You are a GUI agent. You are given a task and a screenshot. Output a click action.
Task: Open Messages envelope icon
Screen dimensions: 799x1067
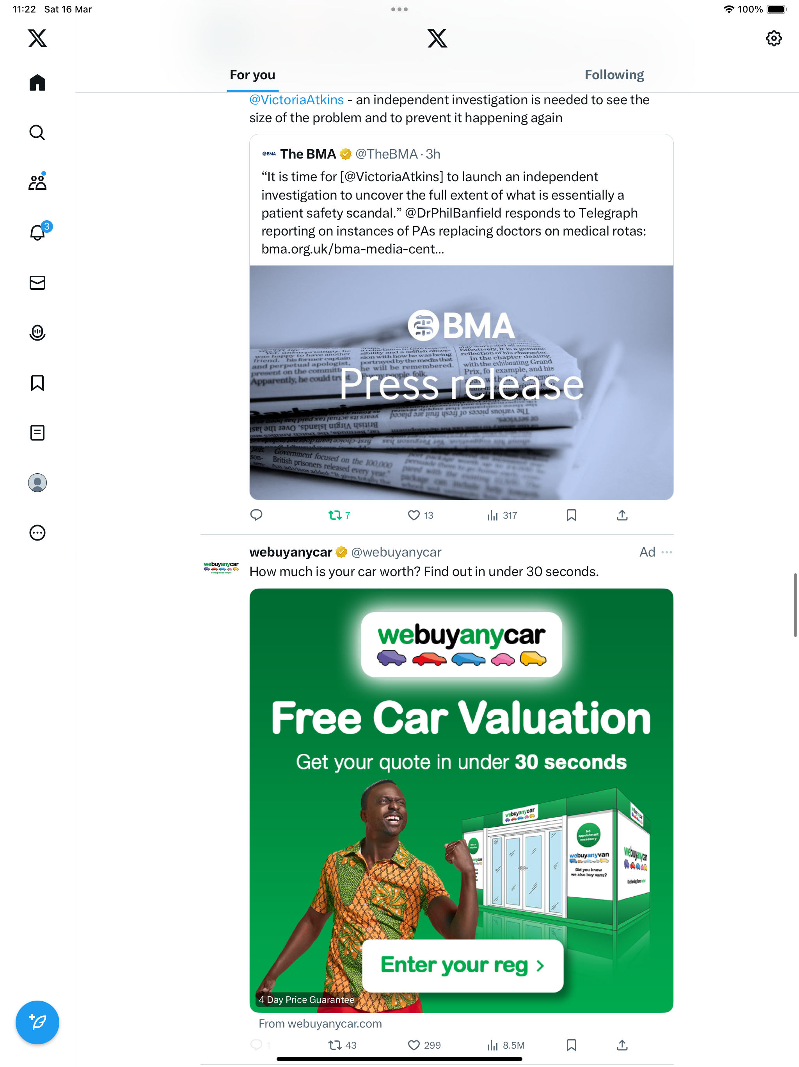(37, 283)
